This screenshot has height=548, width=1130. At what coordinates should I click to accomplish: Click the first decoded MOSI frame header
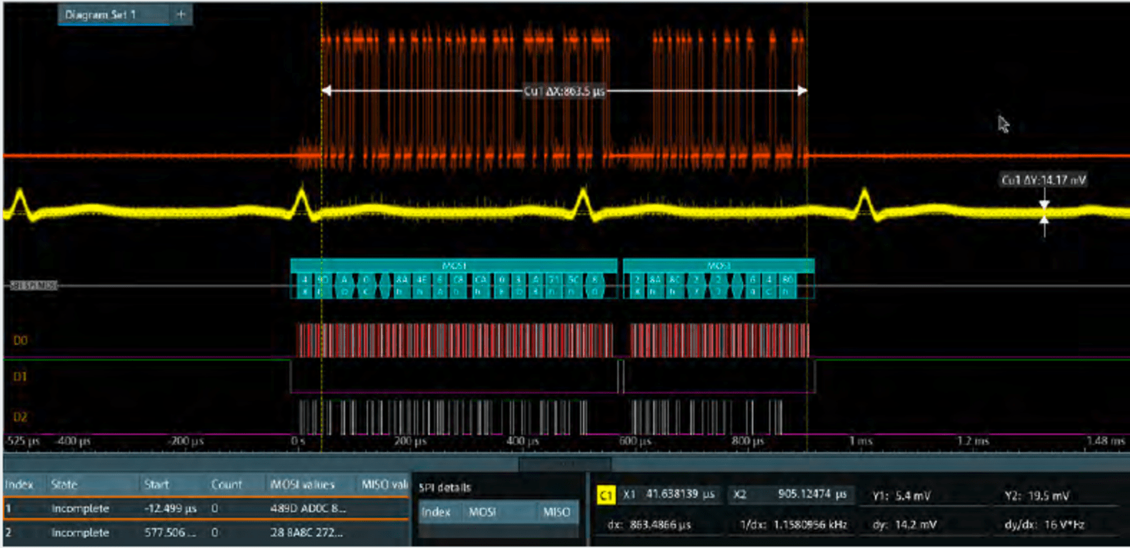(454, 265)
